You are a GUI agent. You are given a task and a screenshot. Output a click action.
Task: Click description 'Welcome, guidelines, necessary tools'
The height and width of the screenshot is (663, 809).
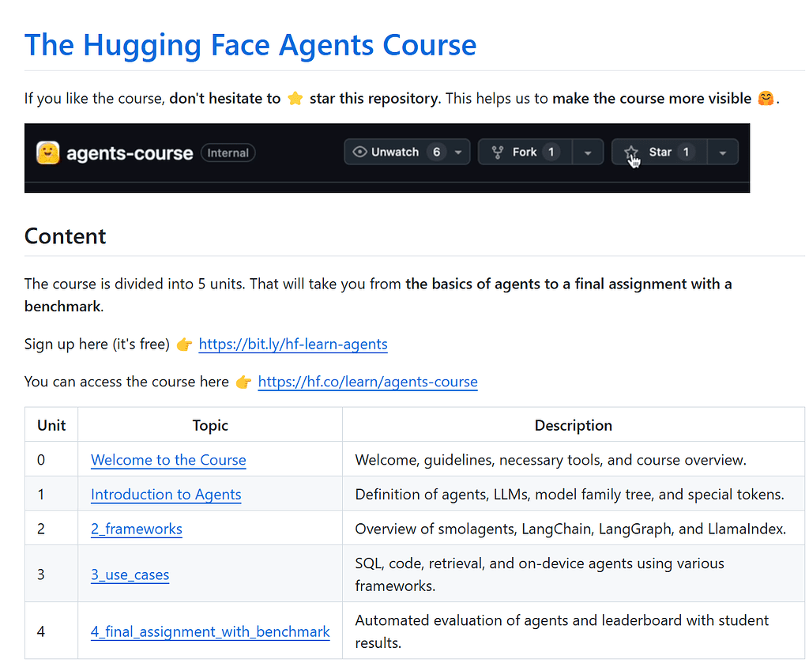[x=551, y=460]
